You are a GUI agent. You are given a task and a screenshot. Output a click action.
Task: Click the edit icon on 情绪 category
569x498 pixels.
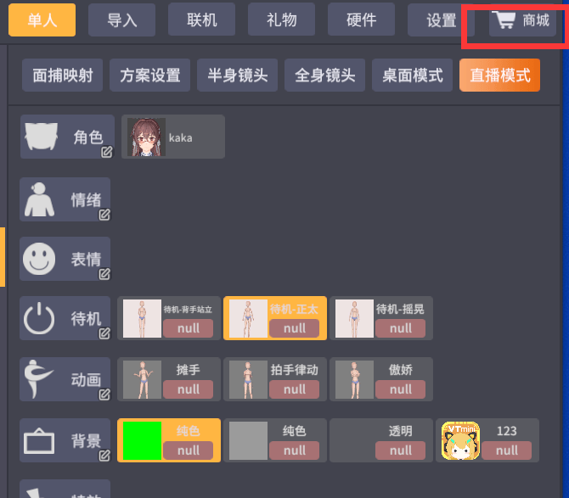coord(104,215)
